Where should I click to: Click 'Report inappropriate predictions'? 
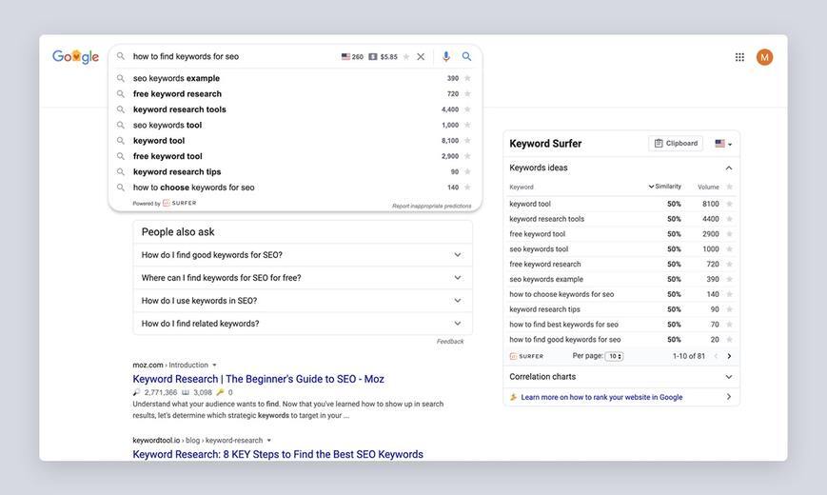pyautogui.click(x=431, y=206)
